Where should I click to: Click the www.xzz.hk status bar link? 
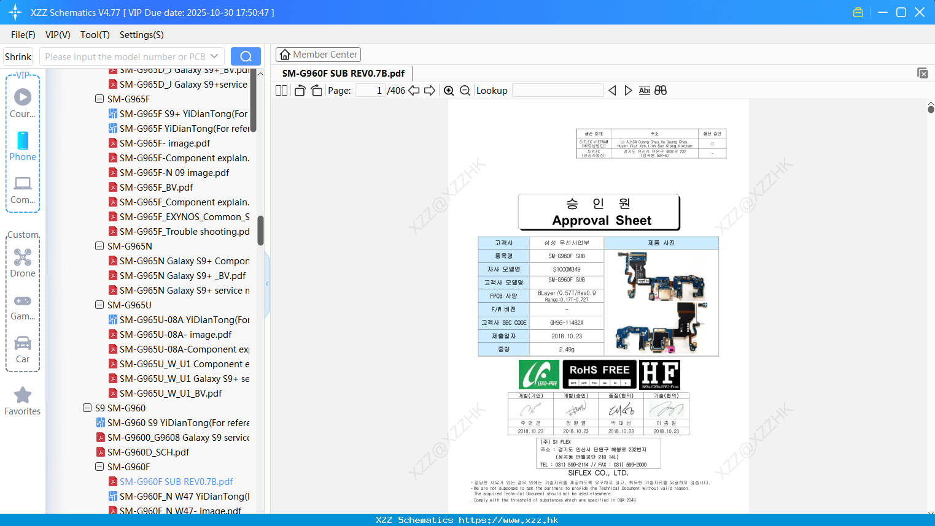click(508, 520)
